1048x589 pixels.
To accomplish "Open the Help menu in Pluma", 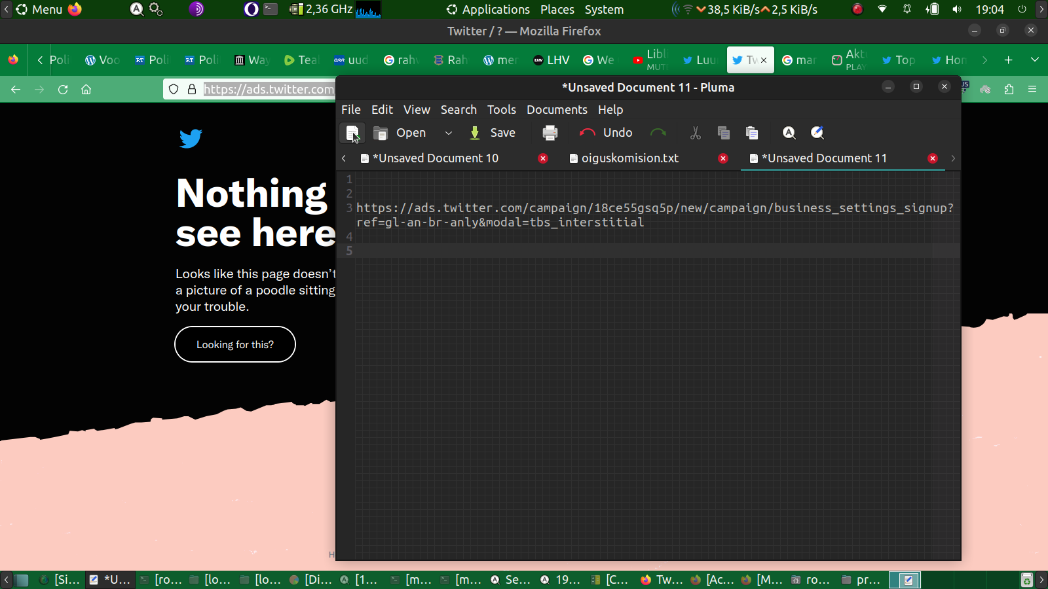I will click(610, 109).
